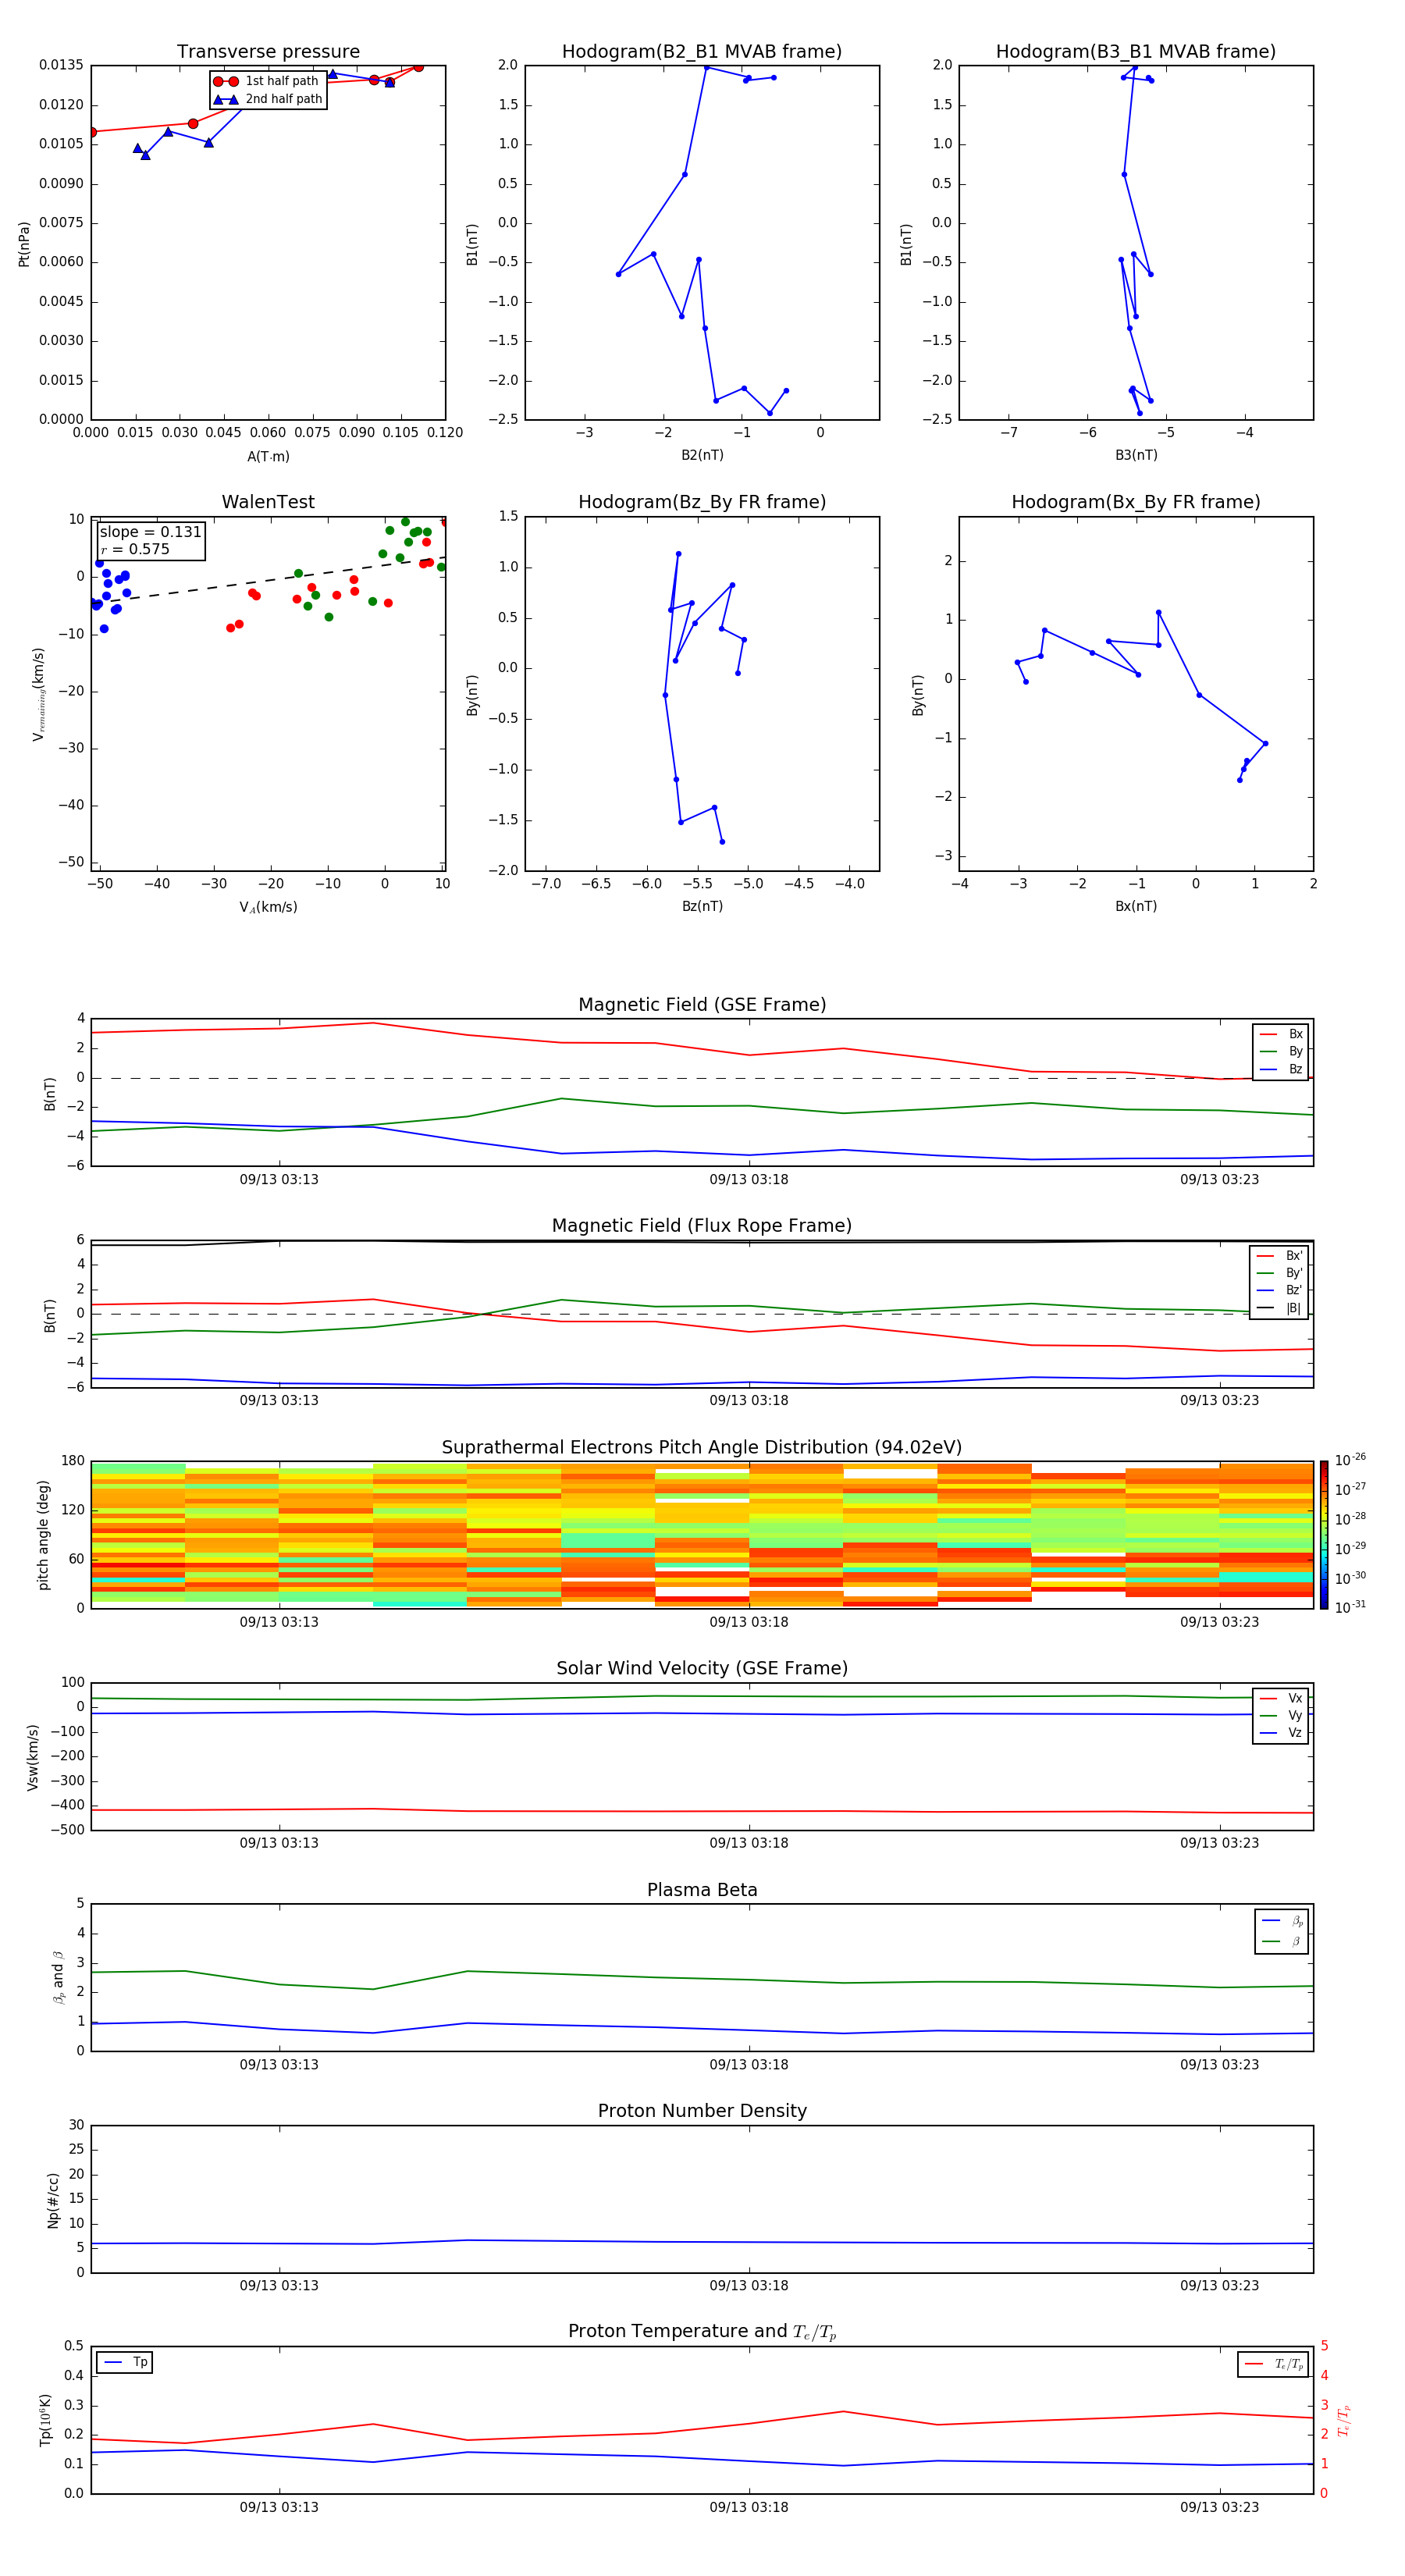Select 'Bz' in GSE magnetic field legend
1405x2576 pixels.
tap(1281, 1069)
